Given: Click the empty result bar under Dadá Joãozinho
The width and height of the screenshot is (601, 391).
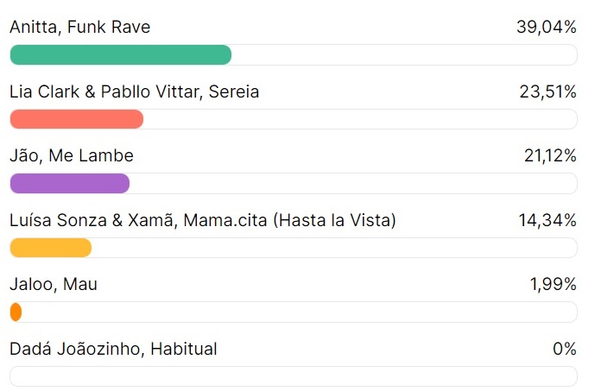Looking at the screenshot, I should pyautogui.click(x=293, y=376).
